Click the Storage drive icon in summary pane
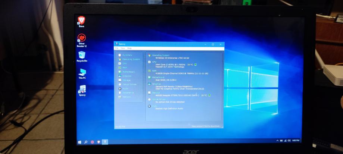Screen dimensions: 343x154 coord(149,93)
